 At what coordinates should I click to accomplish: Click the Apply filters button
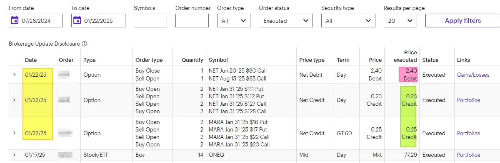pyautogui.click(x=462, y=21)
